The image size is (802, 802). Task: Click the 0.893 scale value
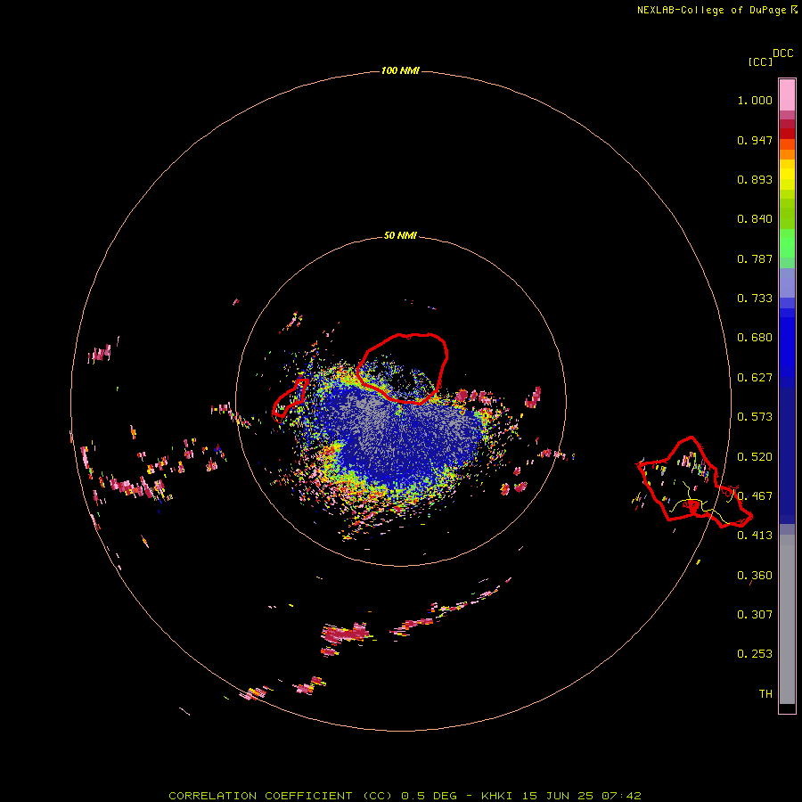755,179
